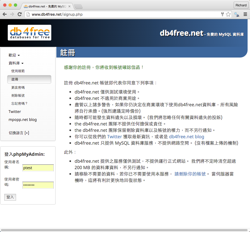Expand the 資料庫 sidebar dropdown
The width and height of the screenshot is (250, 232).
coord(16,63)
